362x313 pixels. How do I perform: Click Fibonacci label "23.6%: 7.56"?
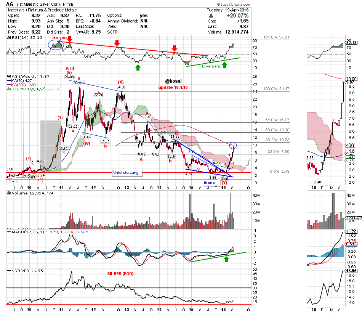click(x=279, y=151)
